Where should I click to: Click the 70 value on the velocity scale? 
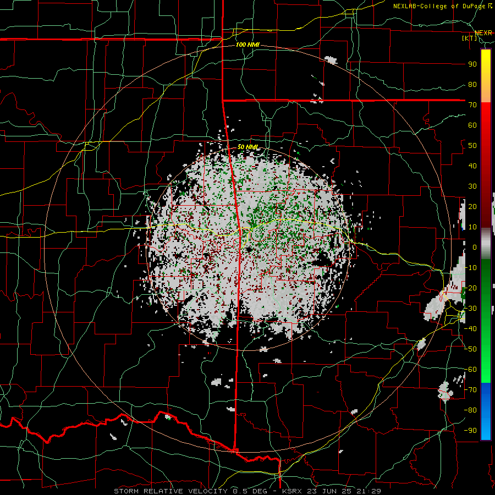472,105
